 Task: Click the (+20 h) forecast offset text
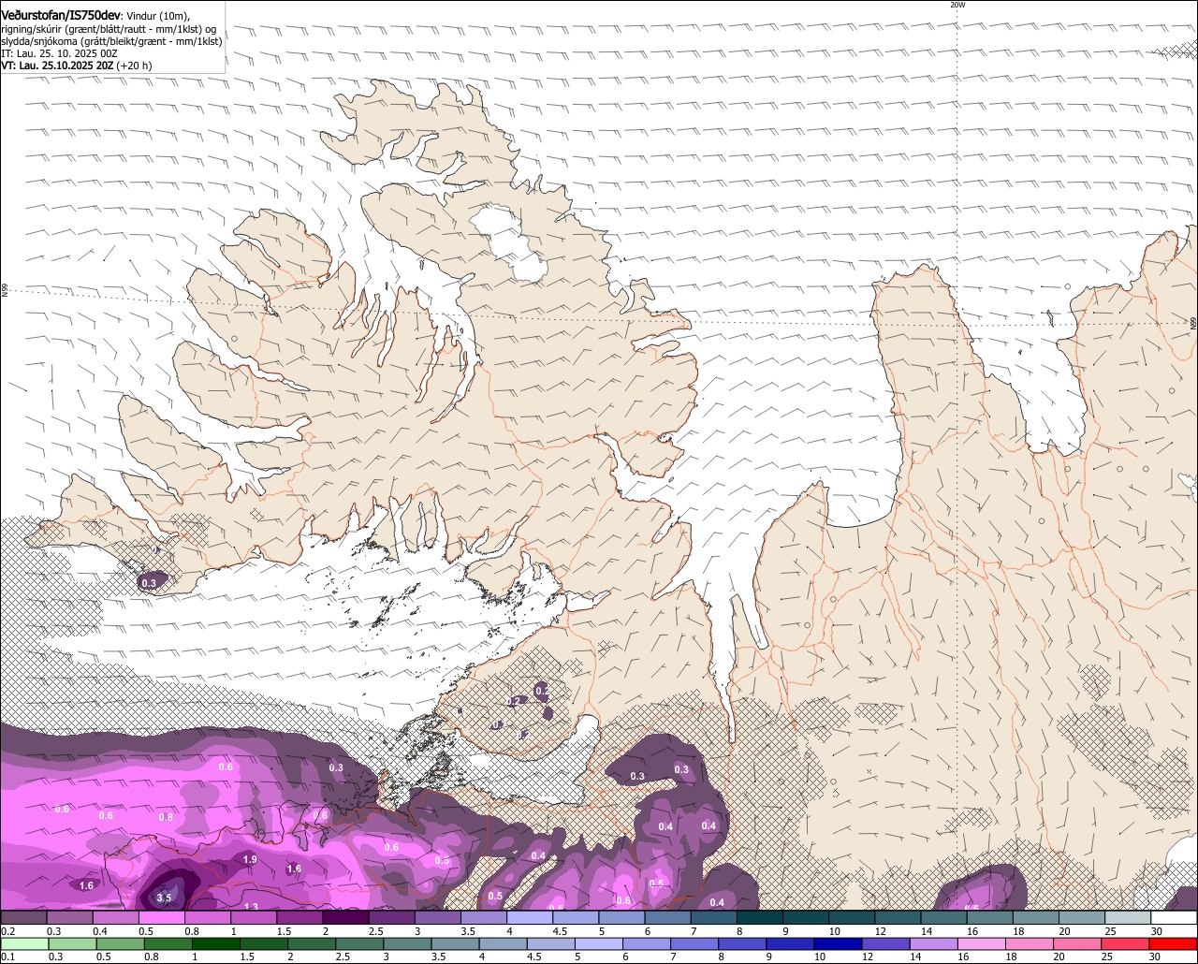pyautogui.click(x=135, y=66)
